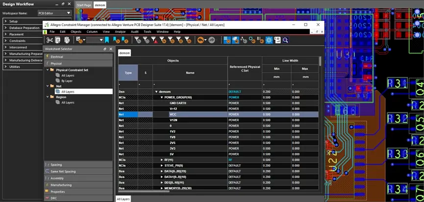Open the Analyze menu
Image resolution: width=424 pixels, height=202 pixels.
120,31
